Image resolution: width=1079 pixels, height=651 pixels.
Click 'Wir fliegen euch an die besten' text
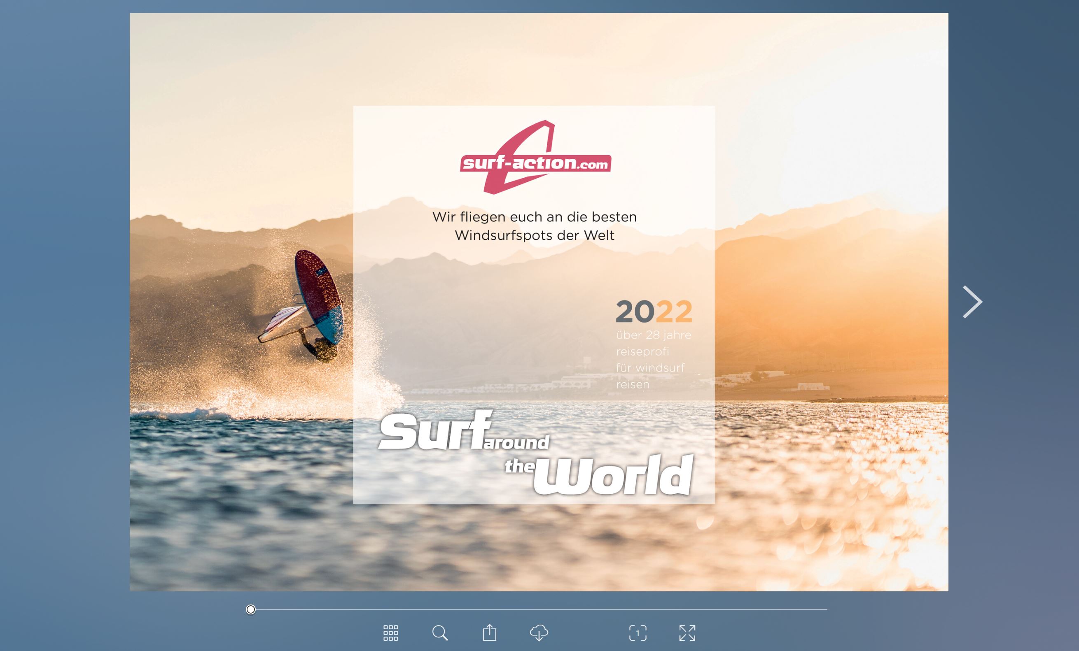534,216
